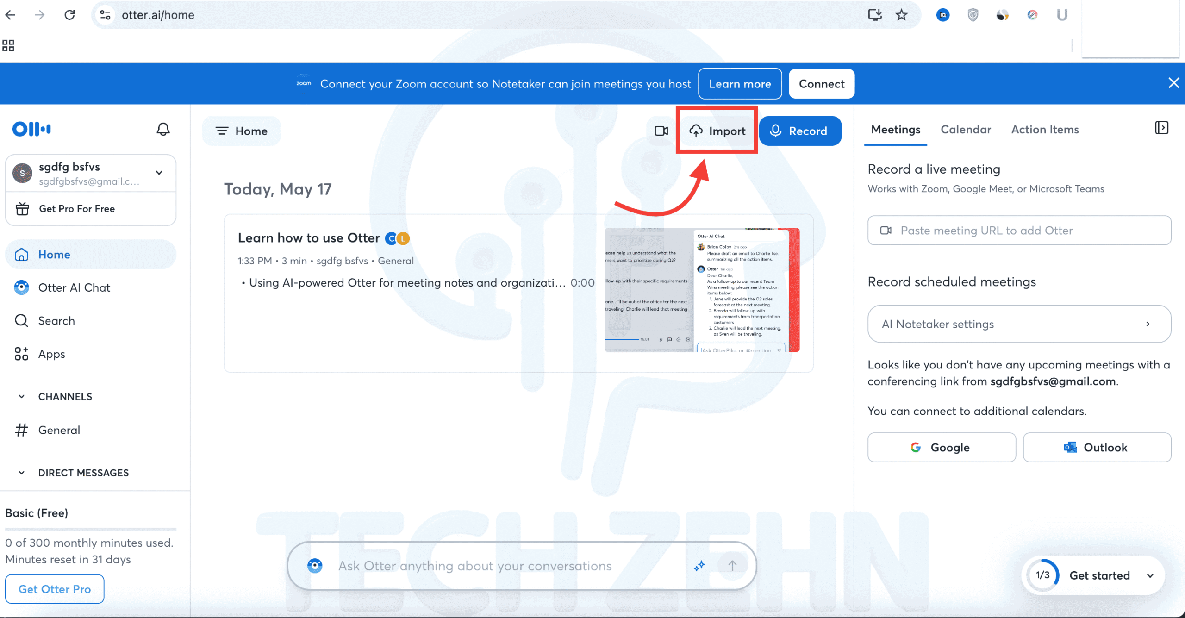1185x618 pixels.
Task: Go to Home in sidebar
Action: point(91,255)
